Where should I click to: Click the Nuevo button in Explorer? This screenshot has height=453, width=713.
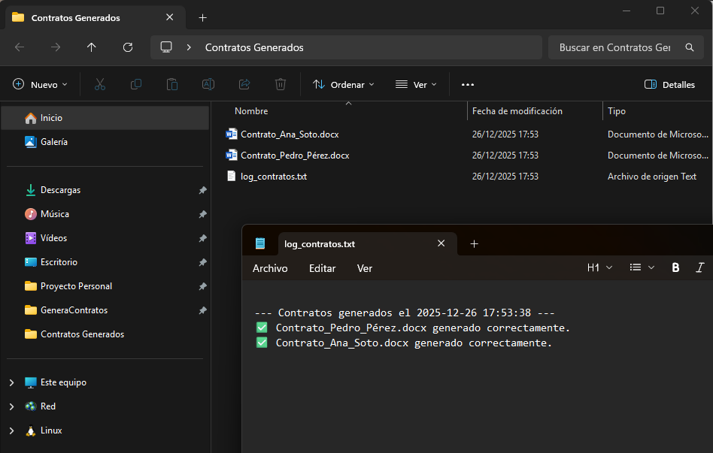coord(41,84)
